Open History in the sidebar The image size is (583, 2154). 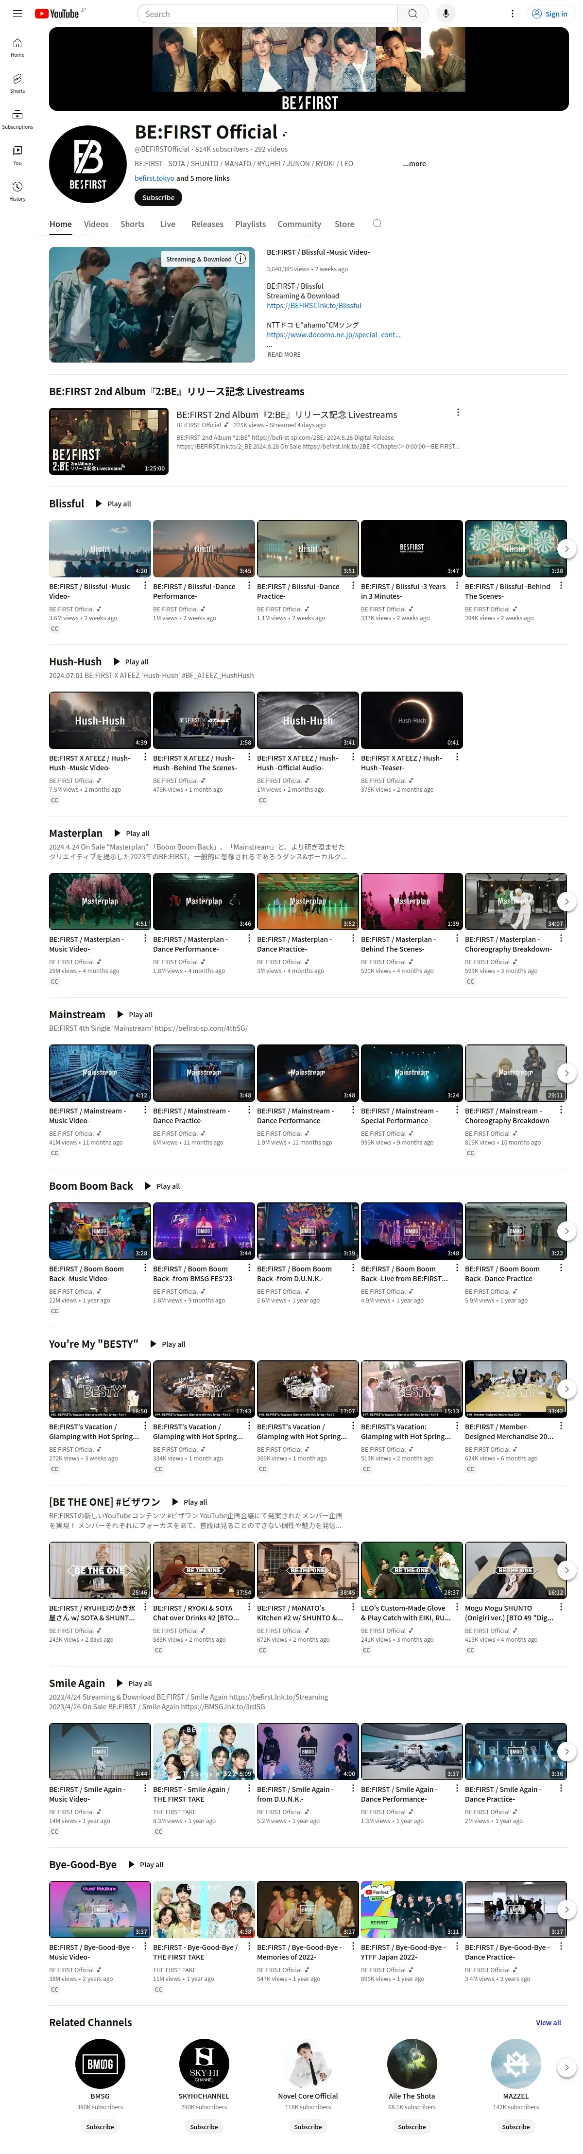click(x=17, y=191)
